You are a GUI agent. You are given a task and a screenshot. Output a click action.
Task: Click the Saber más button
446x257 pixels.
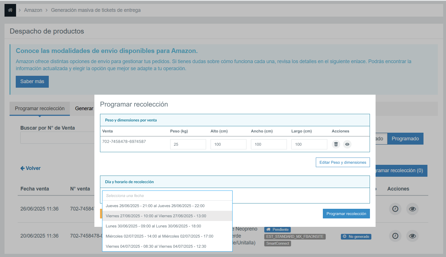click(x=32, y=81)
